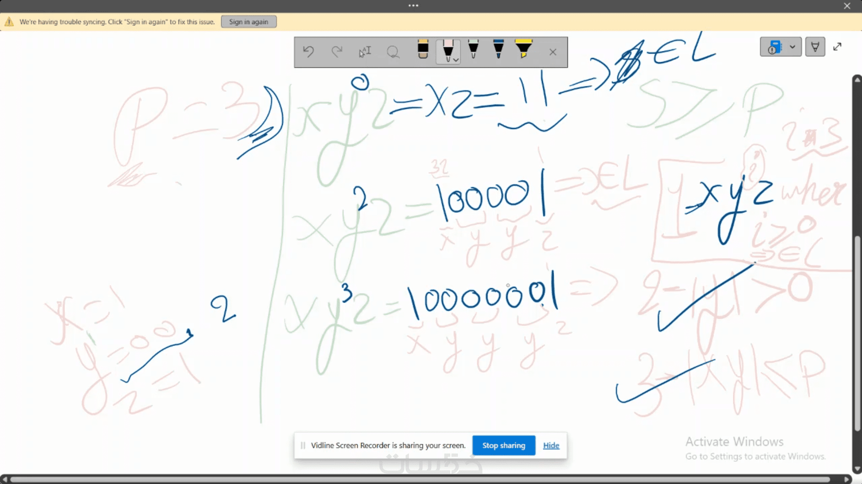The height and width of the screenshot is (484, 862).
Task: Select the light green pen
Action: click(473, 49)
